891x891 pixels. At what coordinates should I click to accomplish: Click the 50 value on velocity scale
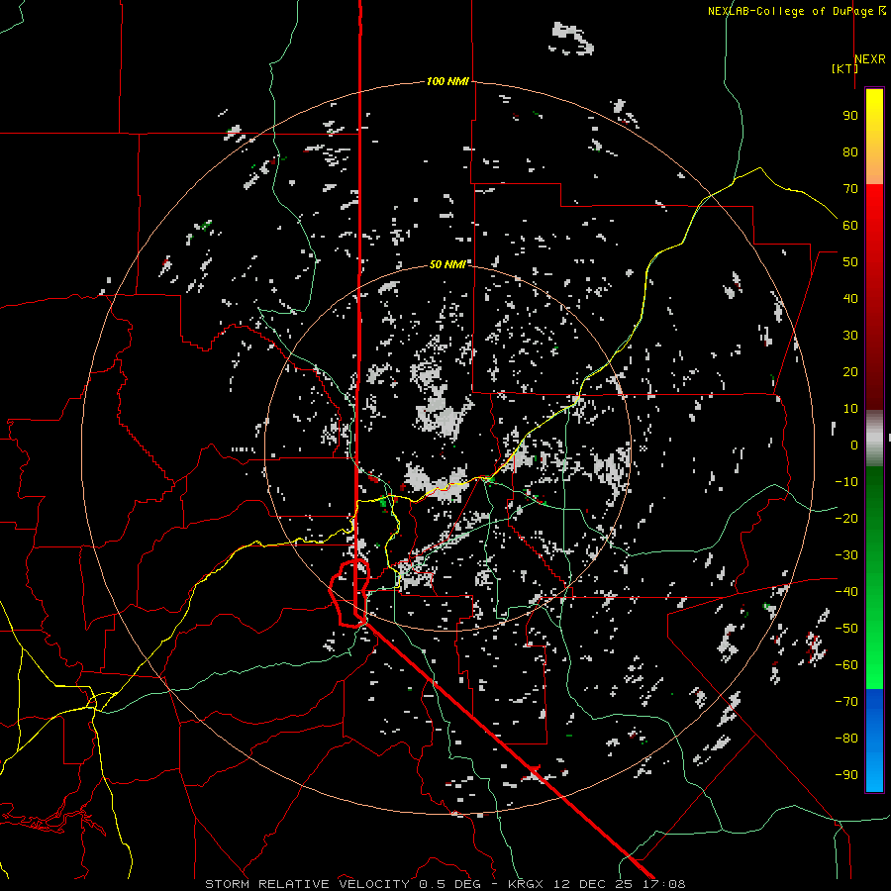pos(850,262)
